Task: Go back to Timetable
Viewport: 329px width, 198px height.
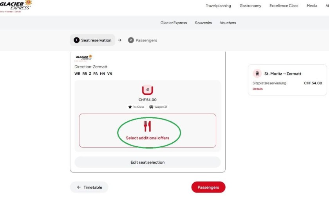Action: click(89, 187)
